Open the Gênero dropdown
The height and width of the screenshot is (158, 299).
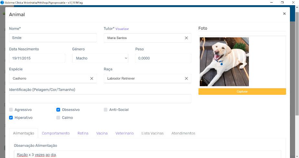[x=100, y=58]
